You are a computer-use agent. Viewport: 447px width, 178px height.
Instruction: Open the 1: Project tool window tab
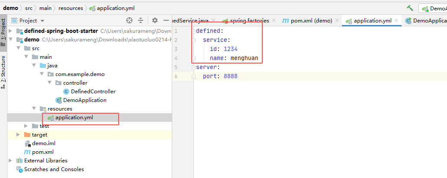(x=3, y=32)
